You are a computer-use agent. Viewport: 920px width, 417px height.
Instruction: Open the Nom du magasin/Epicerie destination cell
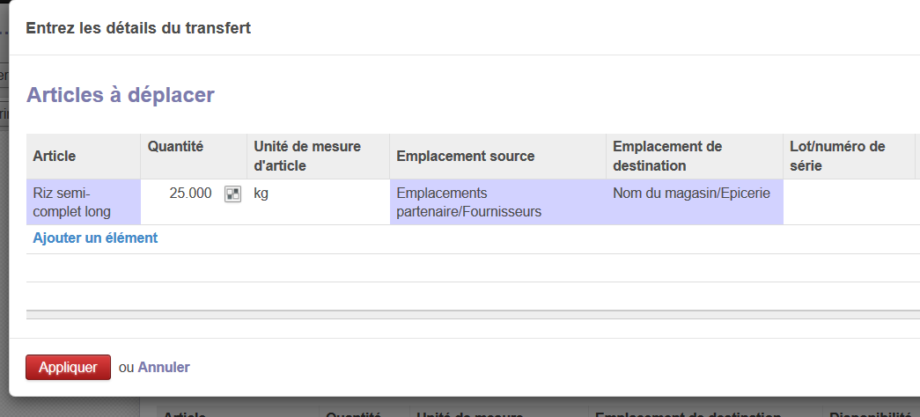tap(692, 194)
